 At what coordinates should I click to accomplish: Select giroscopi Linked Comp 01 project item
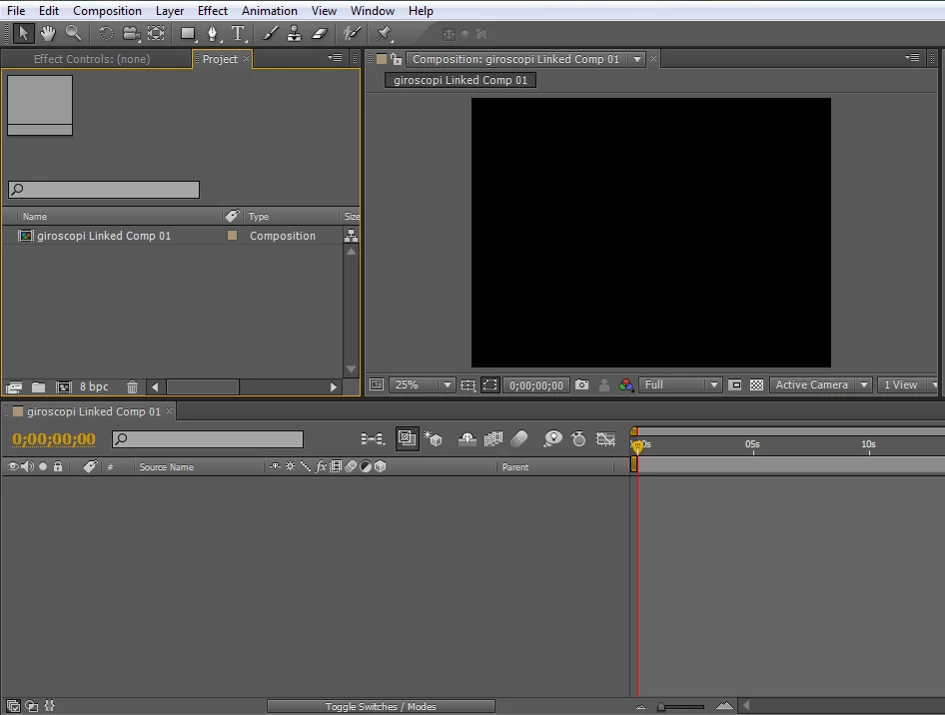[x=104, y=236]
